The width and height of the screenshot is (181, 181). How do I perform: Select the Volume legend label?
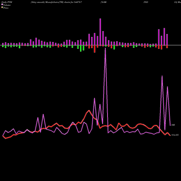[x=7, y=5]
